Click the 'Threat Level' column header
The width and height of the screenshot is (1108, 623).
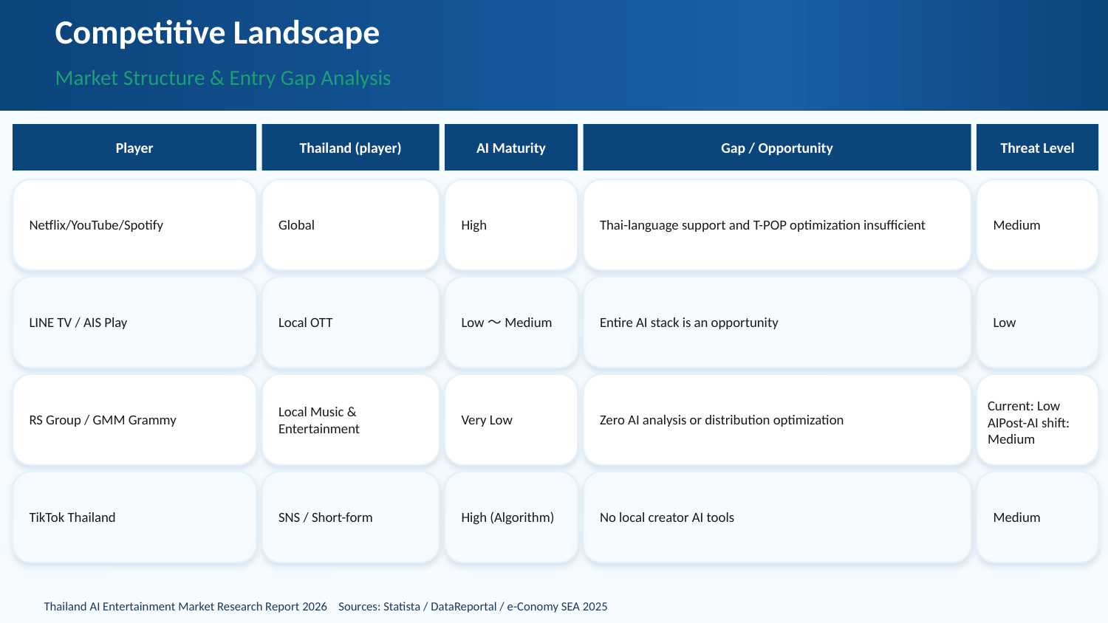pos(1037,148)
